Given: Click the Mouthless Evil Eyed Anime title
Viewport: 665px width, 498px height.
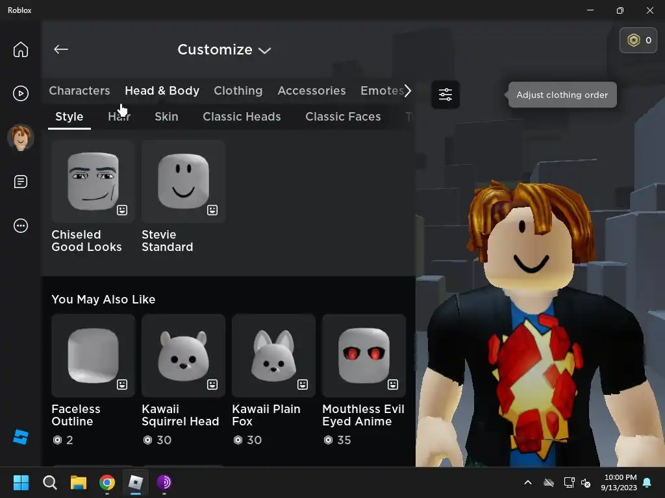Looking at the screenshot, I should tap(364, 415).
